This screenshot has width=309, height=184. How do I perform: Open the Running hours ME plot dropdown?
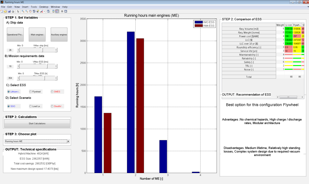[68, 141]
